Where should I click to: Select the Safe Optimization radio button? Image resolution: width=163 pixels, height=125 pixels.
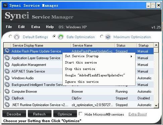[x=54, y=36]
